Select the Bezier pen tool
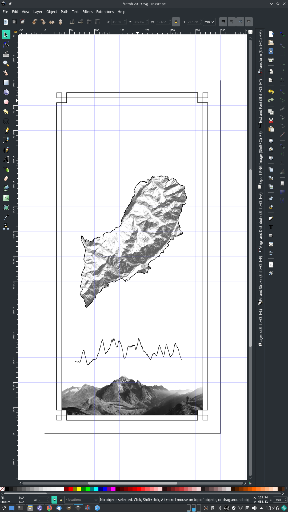This screenshot has height=512, width=288. click(x=6, y=140)
